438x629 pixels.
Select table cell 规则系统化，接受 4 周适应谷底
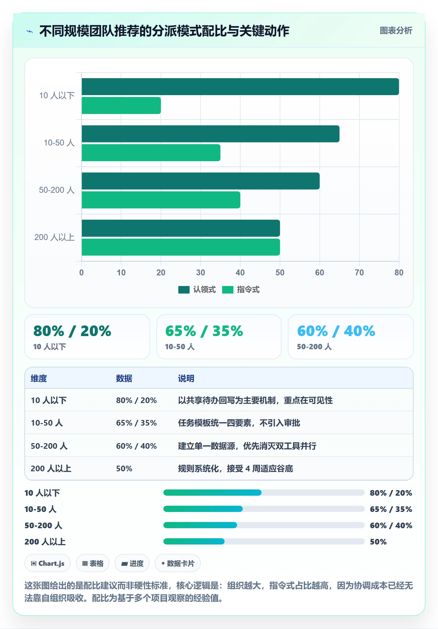236,468
